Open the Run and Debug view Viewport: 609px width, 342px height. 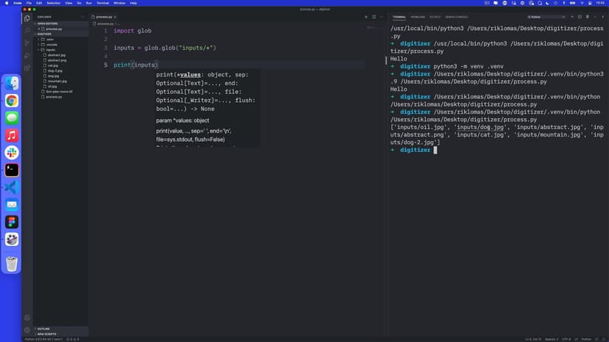[27, 56]
